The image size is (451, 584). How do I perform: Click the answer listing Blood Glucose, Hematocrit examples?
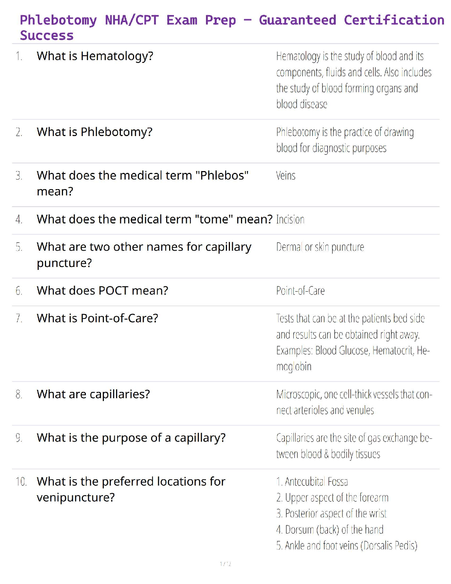click(353, 342)
